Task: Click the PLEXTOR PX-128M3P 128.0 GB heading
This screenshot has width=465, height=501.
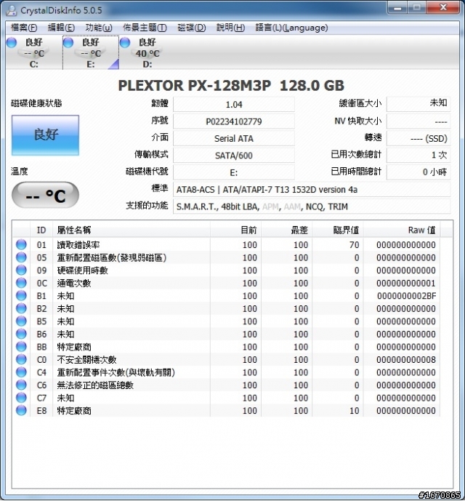Action: tap(231, 85)
